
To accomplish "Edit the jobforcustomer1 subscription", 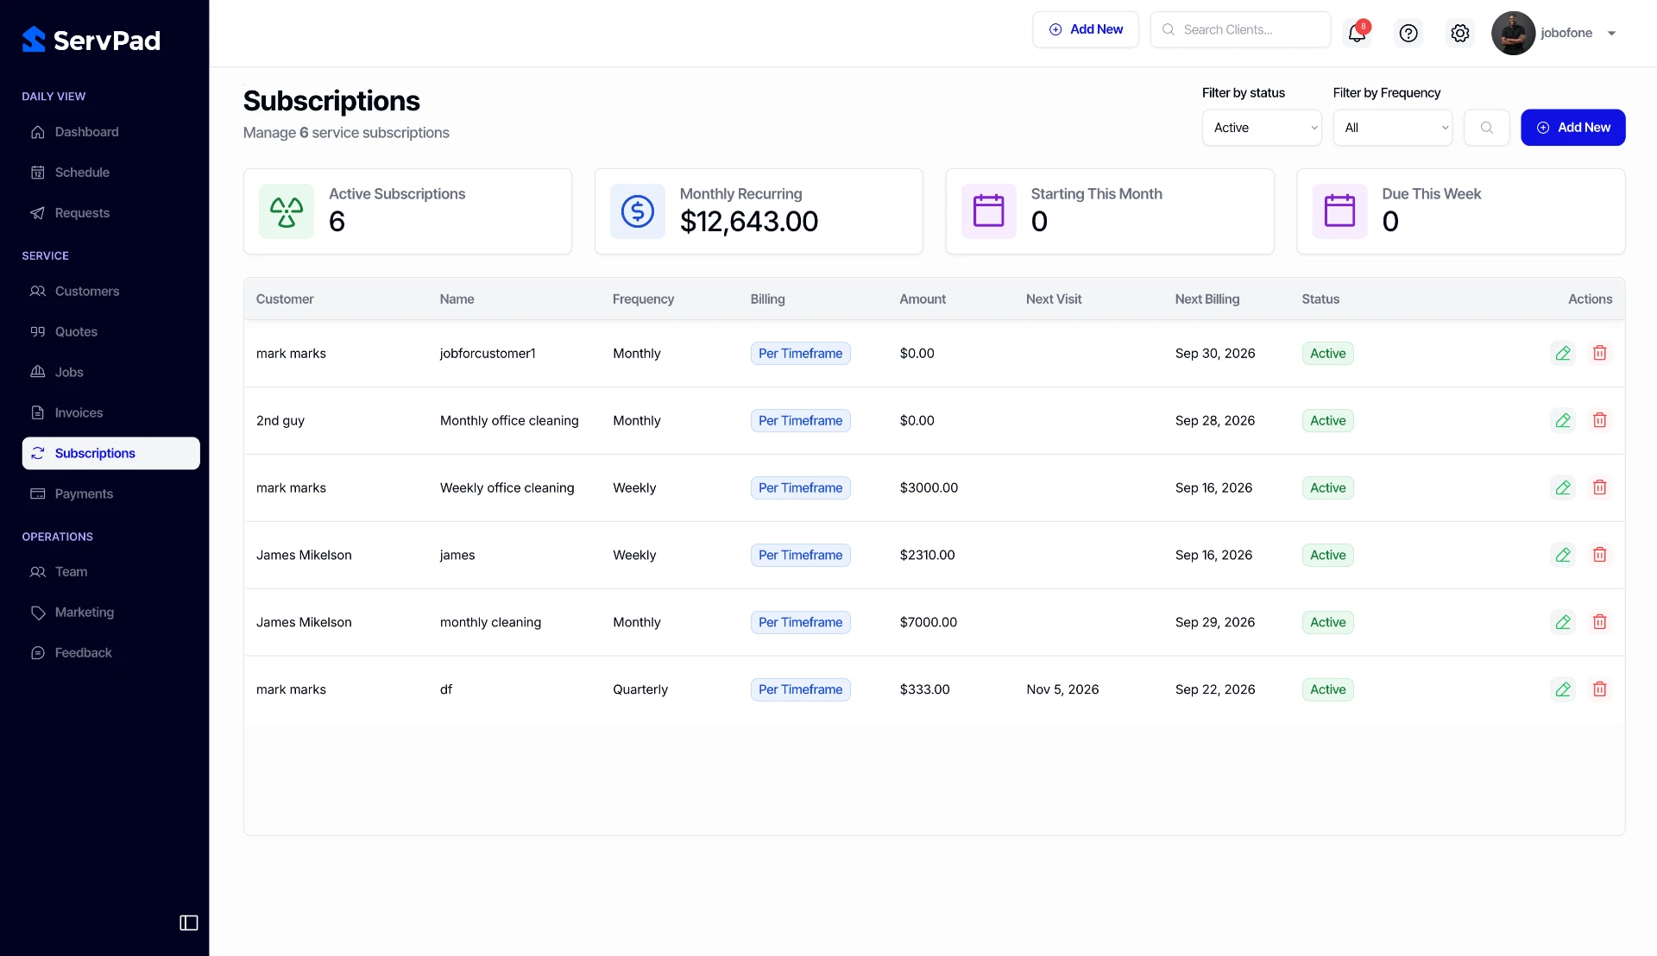I will tap(1563, 353).
